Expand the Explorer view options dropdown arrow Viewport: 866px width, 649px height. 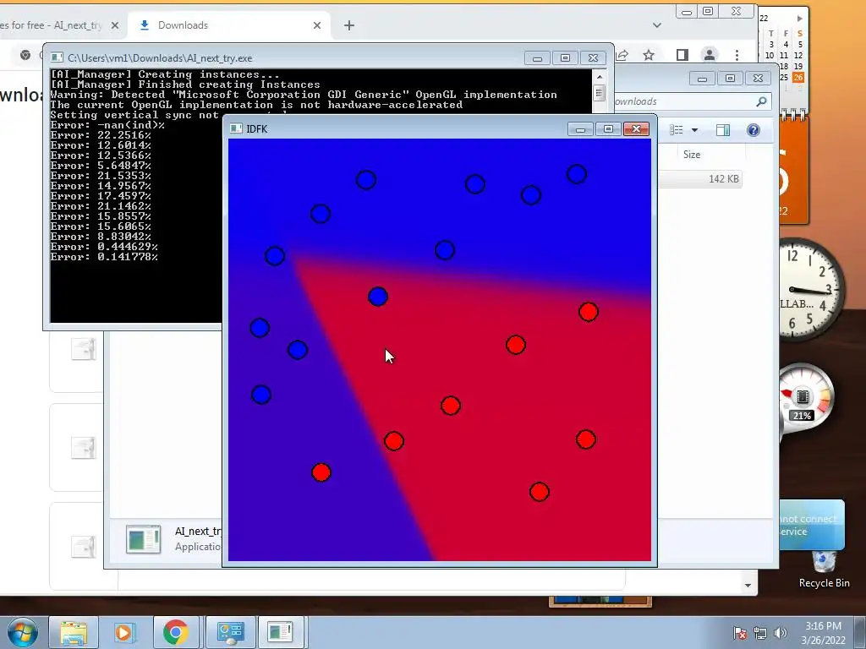coord(695,130)
